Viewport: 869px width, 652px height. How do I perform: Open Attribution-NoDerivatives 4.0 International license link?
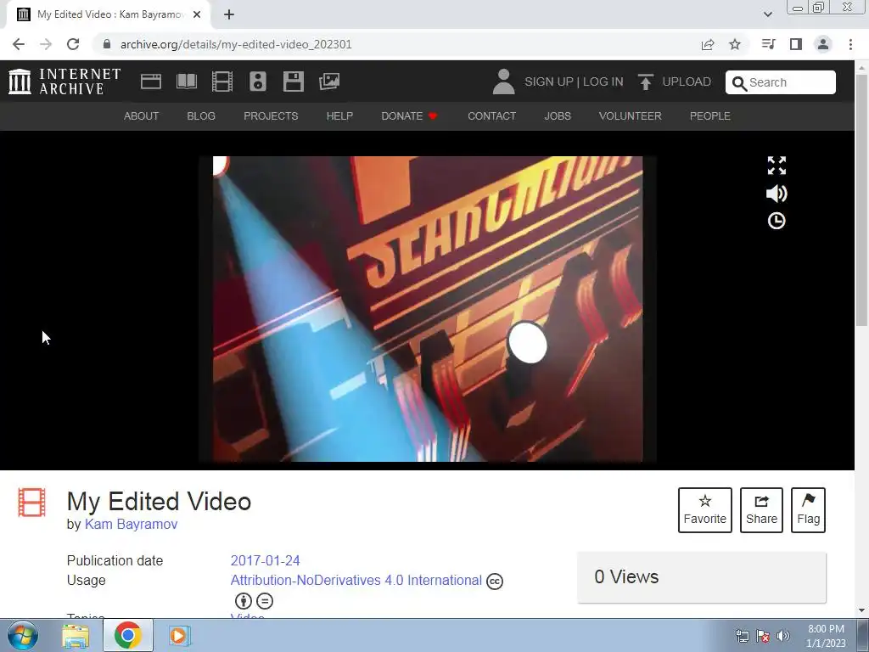coord(356,580)
